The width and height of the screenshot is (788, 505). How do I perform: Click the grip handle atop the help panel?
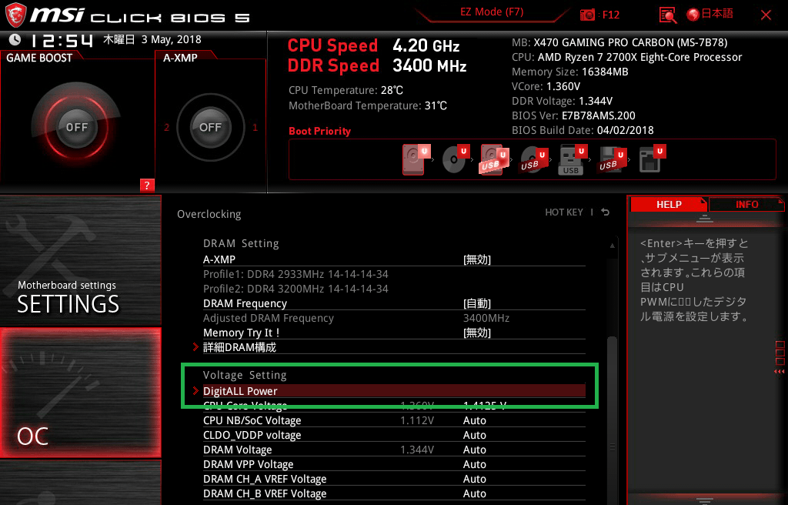point(704,219)
